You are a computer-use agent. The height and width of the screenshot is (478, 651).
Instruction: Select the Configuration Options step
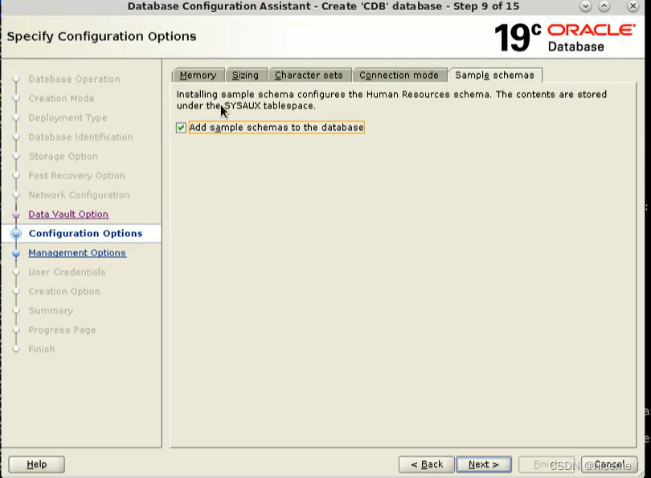tap(88, 233)
